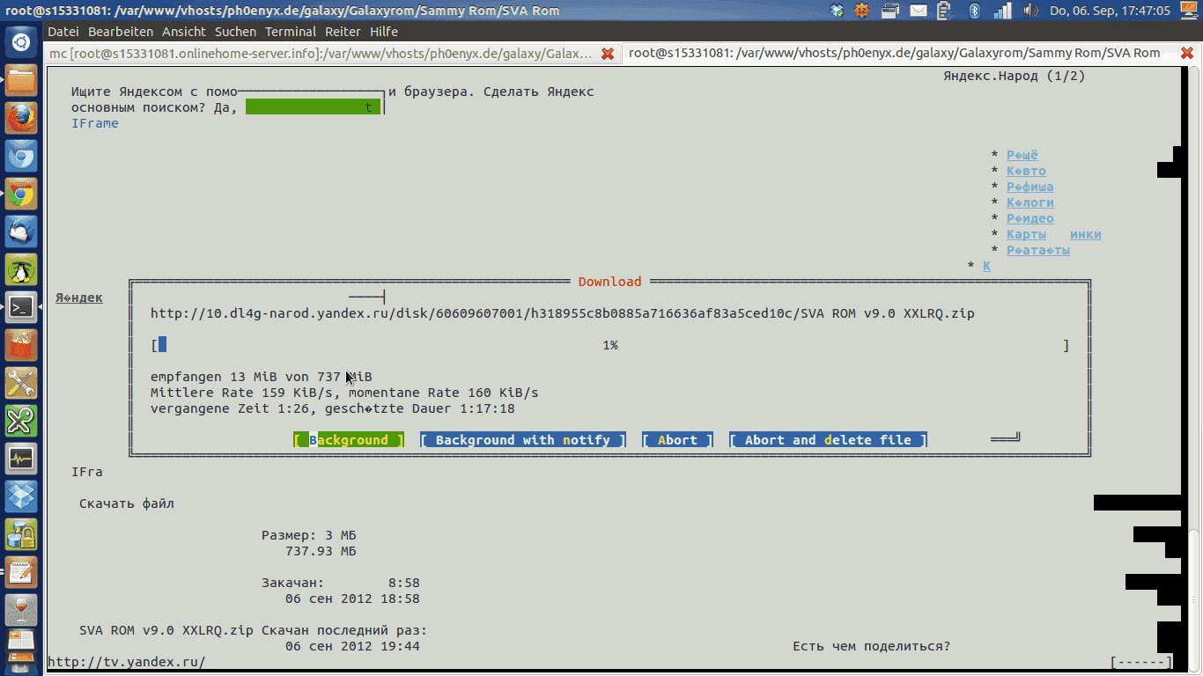Image resolution: width=1203 pixels, height=676 pixels.
Task: Open the Ansicht menu
Action: 184,31
